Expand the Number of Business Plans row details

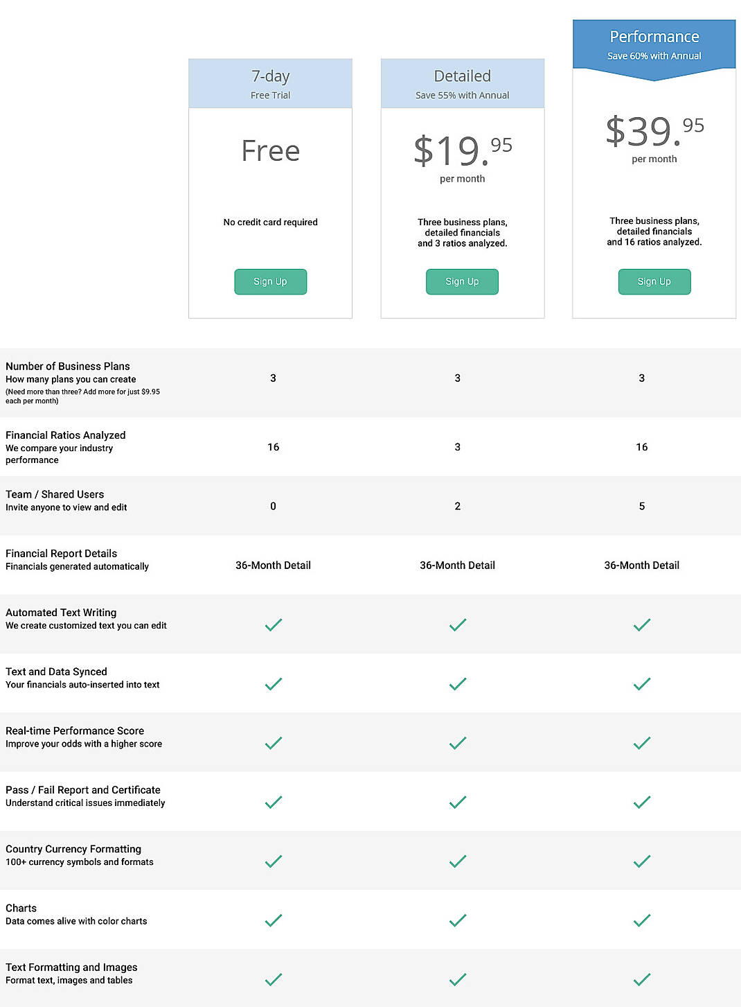[x=68, y=366]
